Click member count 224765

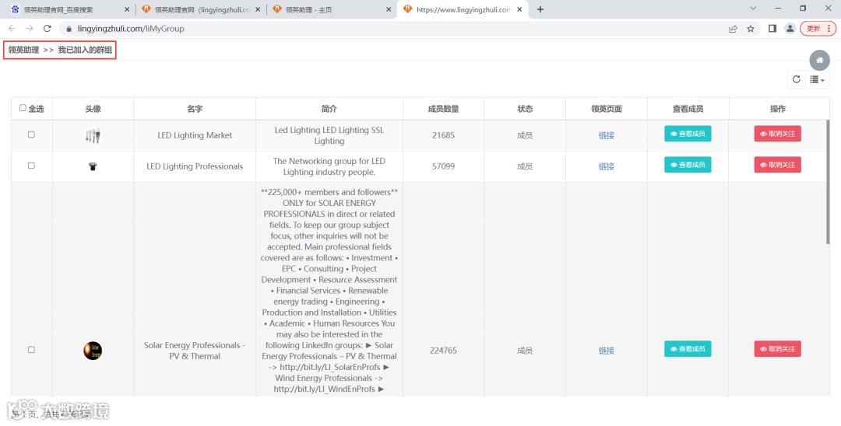(x=443, y=351)
